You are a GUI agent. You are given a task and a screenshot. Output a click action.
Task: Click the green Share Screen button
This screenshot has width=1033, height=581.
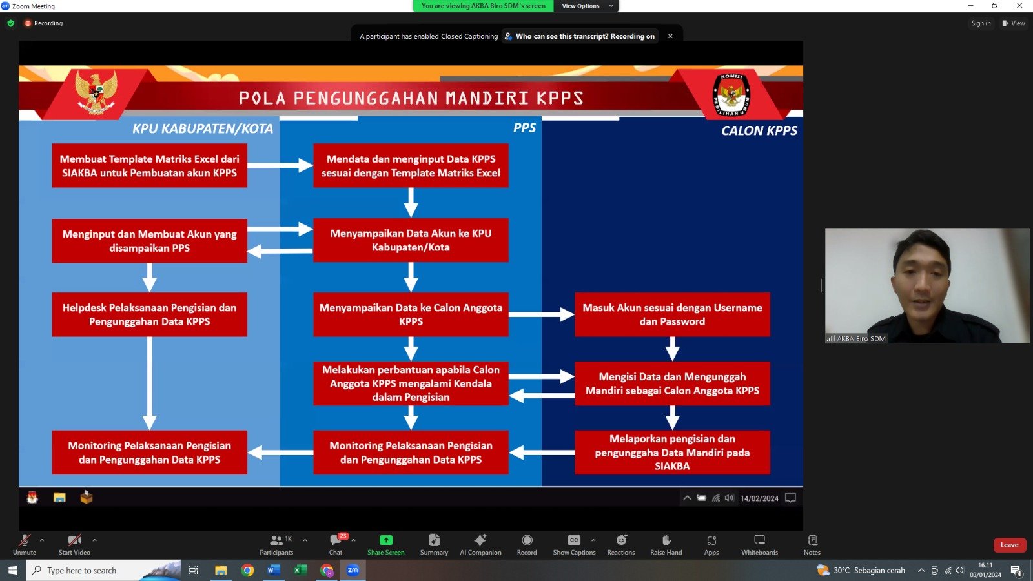[x=385, y=544]
